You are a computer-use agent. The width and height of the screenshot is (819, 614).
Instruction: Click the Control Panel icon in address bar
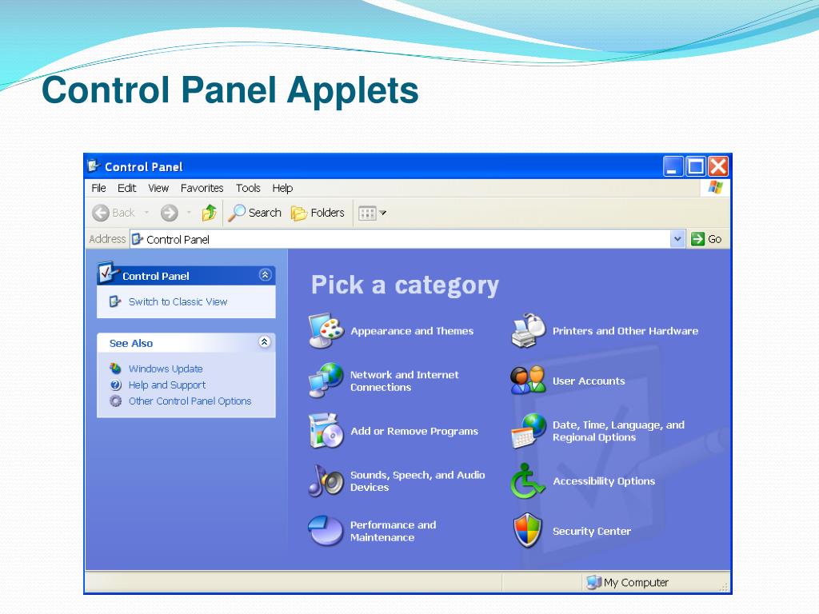(x=138, y=239)
